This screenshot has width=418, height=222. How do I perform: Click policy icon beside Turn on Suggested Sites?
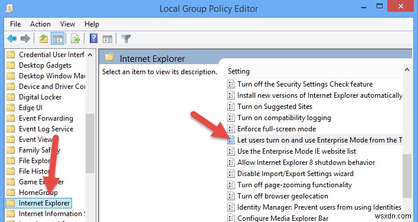point(231,107)
